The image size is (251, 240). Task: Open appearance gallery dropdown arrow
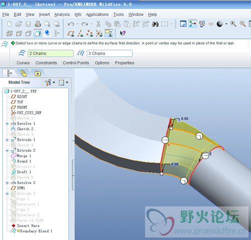click(226, 24)
